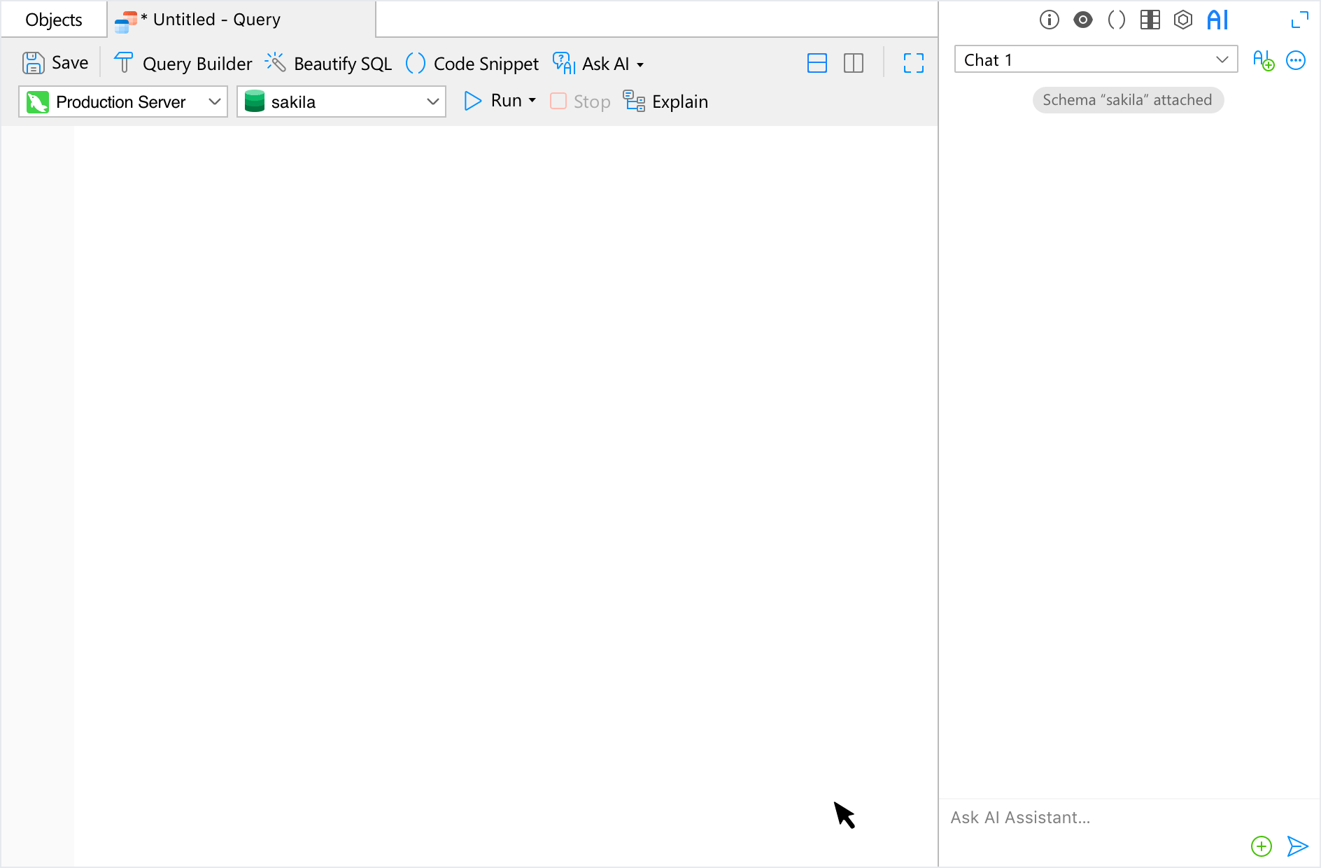Toggle horizontal split editor layout
This screenshot has width=1321, height=868.
[x=817, y=64]
